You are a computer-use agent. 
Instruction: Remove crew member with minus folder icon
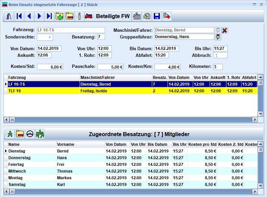tap(20, 134)
